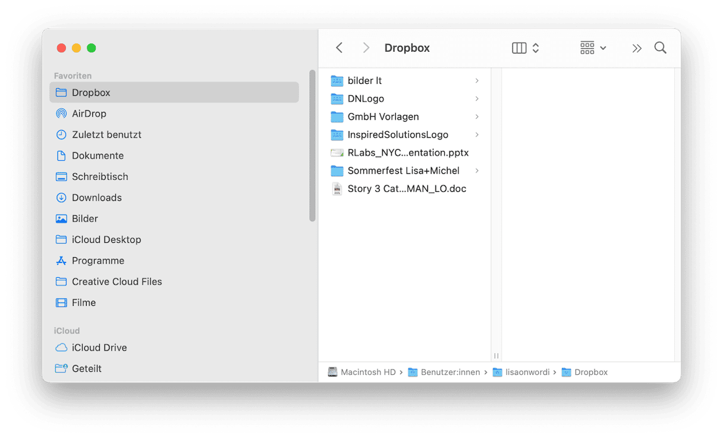The width and height of the screenshot is (723, 438).
Task: Expand InspiredSolutionsLogo via its chevron
Action: pyautogui.click(x=477, y=134)
